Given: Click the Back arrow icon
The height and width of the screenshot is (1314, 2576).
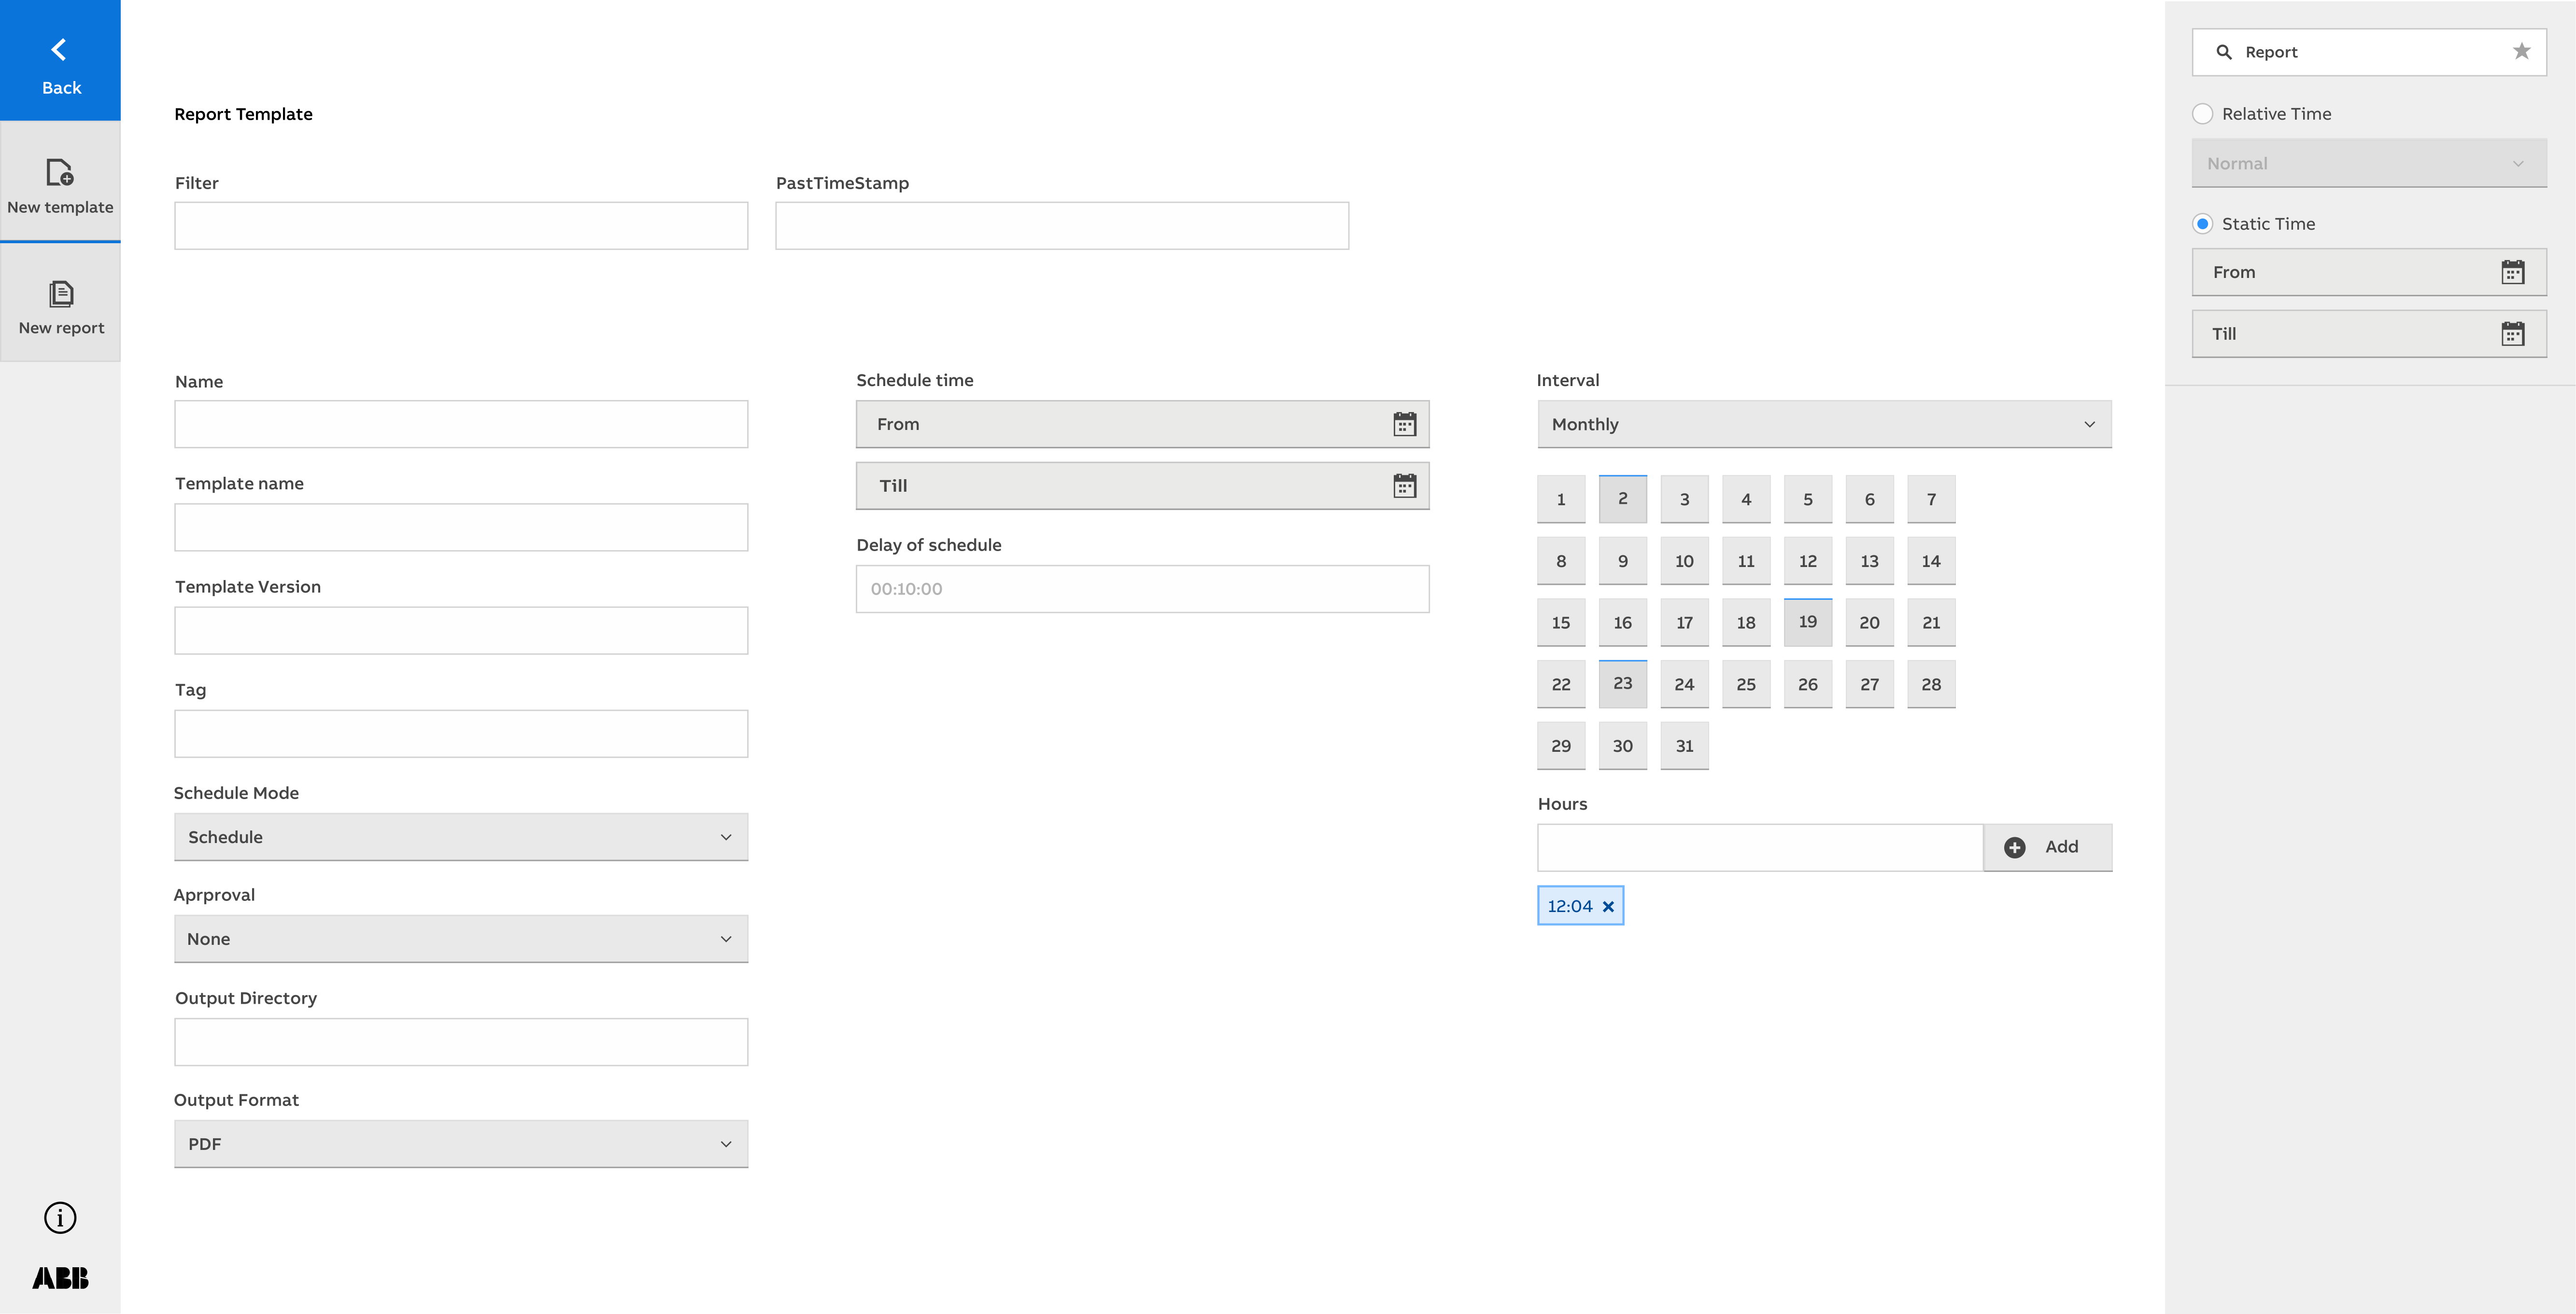Looking at the screenshot, I should tap(59, 50).
